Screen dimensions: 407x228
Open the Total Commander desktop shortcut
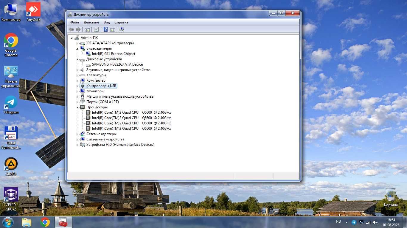tap(11, 137)
